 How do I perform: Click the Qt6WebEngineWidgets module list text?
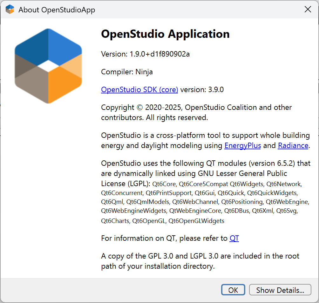(x=134, y=211)
